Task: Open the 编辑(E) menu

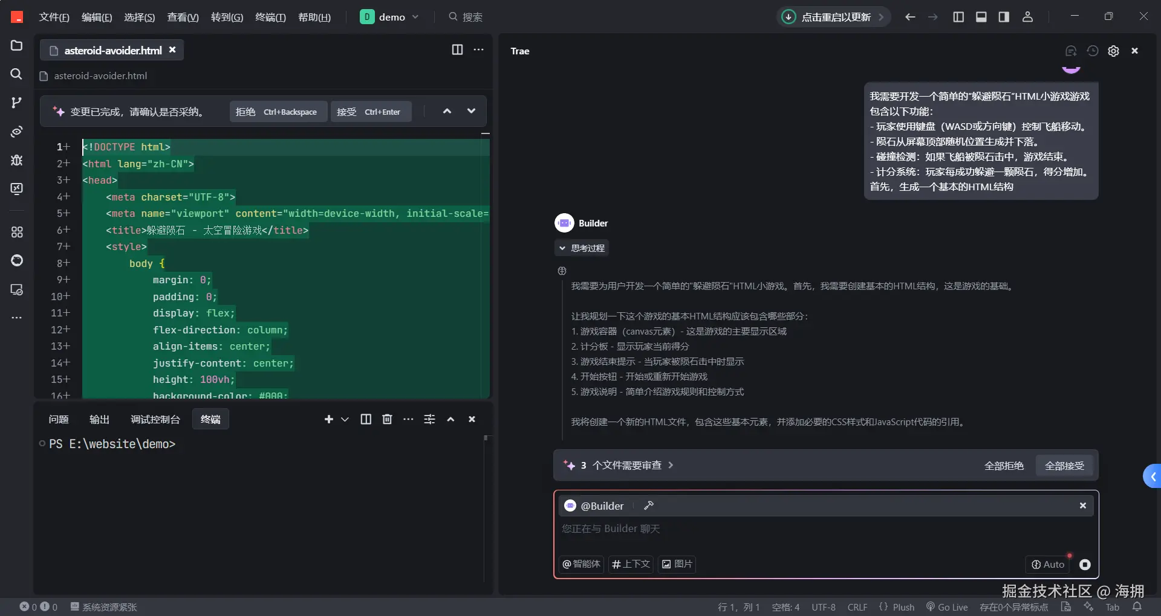Action: pos(97,17)
